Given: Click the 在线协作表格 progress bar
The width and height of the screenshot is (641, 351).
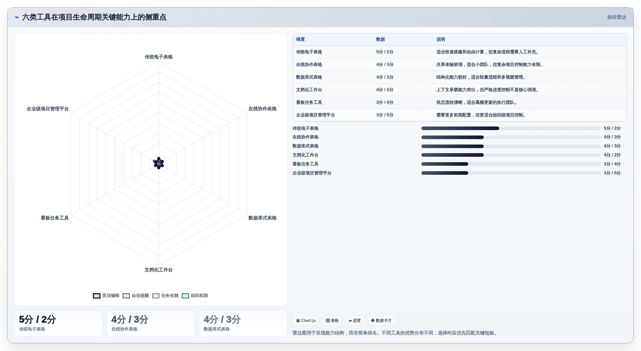Looking at the screenshot, I should click(x=511, y=137).
